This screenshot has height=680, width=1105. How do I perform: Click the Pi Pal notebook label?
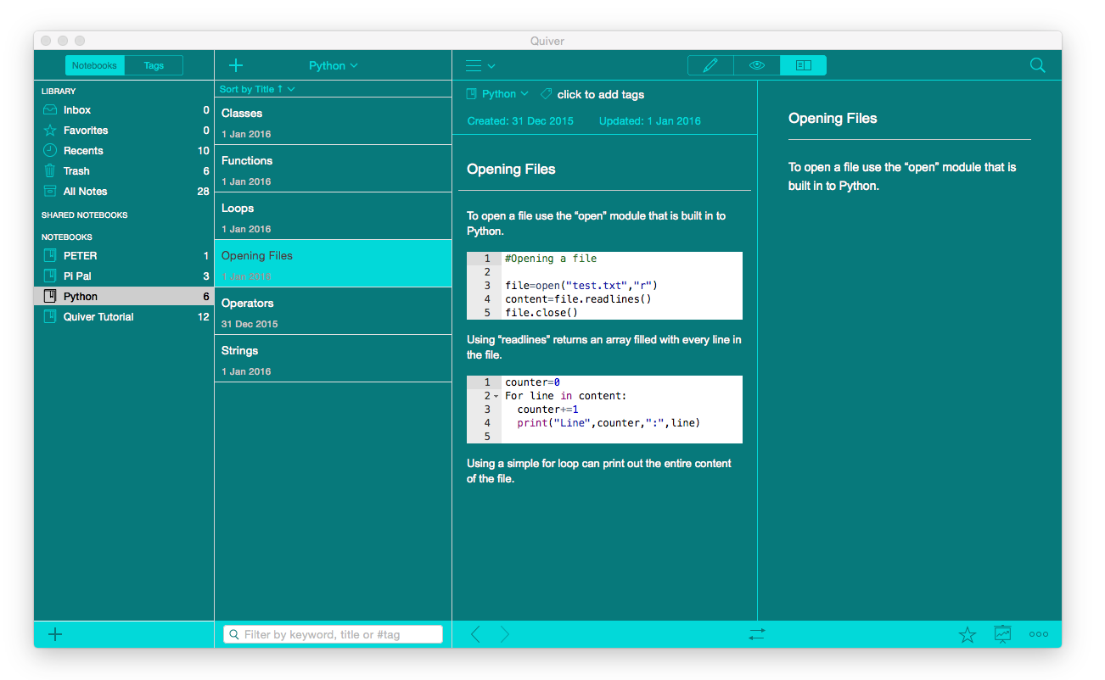(77, 276)
